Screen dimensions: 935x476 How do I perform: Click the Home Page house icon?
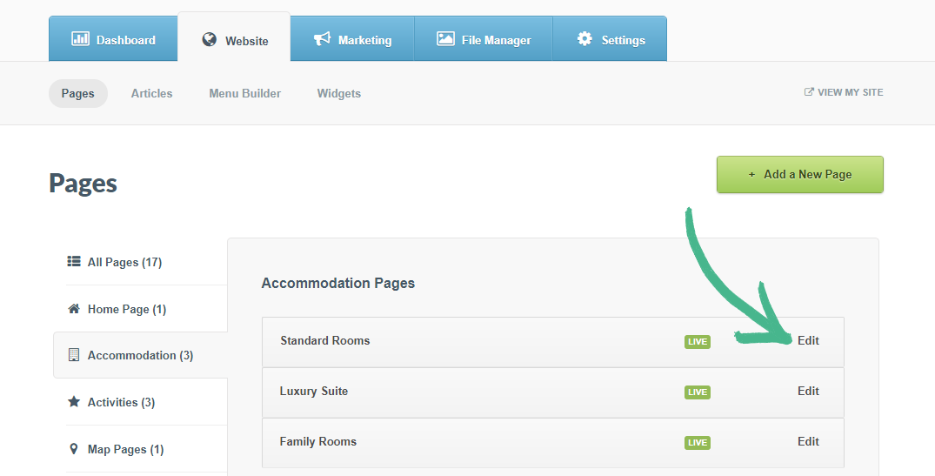tap(74, 309)
